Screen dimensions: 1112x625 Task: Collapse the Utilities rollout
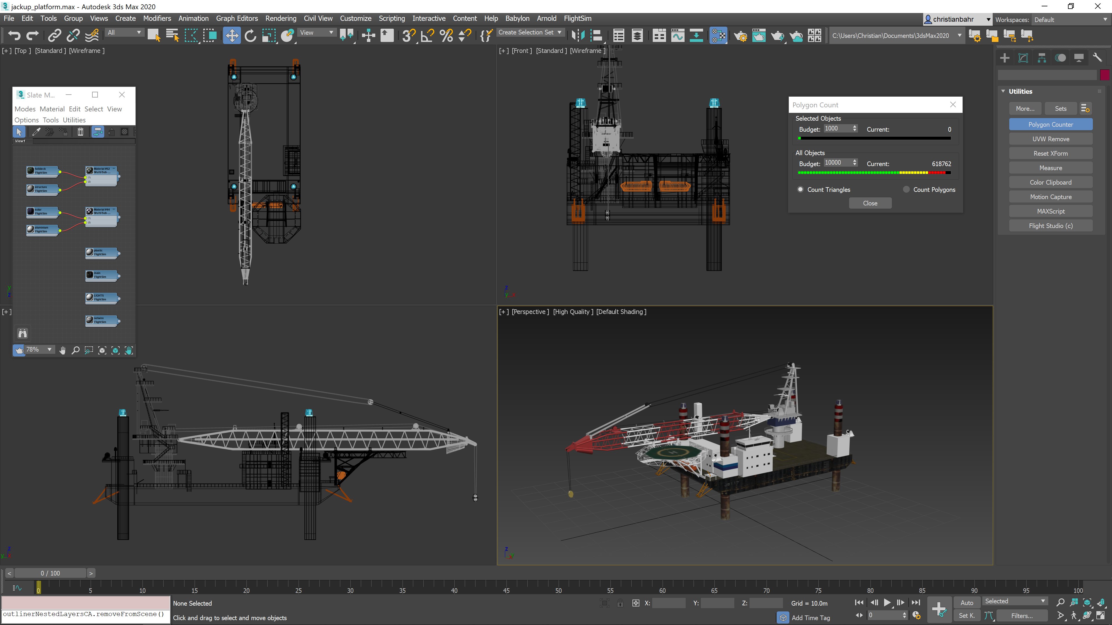click(1003, 91)
